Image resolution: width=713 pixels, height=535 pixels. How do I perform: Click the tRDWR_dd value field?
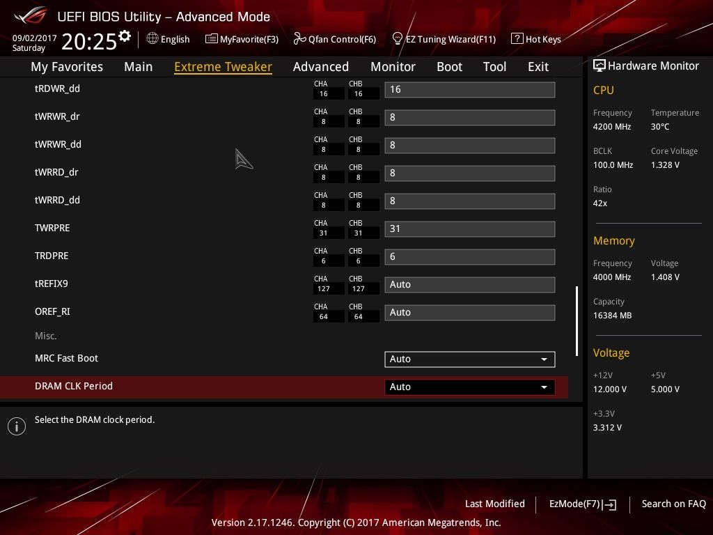pyautogui.click(x=470, y=90)
